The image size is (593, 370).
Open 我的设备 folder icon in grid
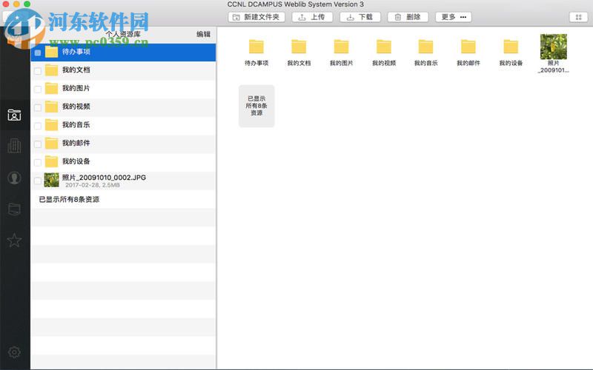(x=511, y=47)
